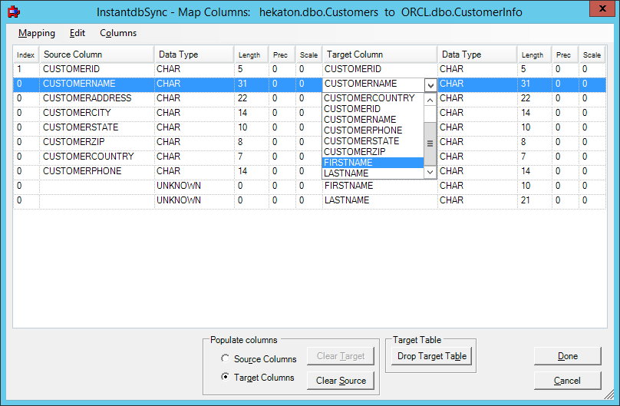This screenshot has height=406, width=620.
Task: Choose LASTNAME in the dropdown list
Action: point(373,173)
